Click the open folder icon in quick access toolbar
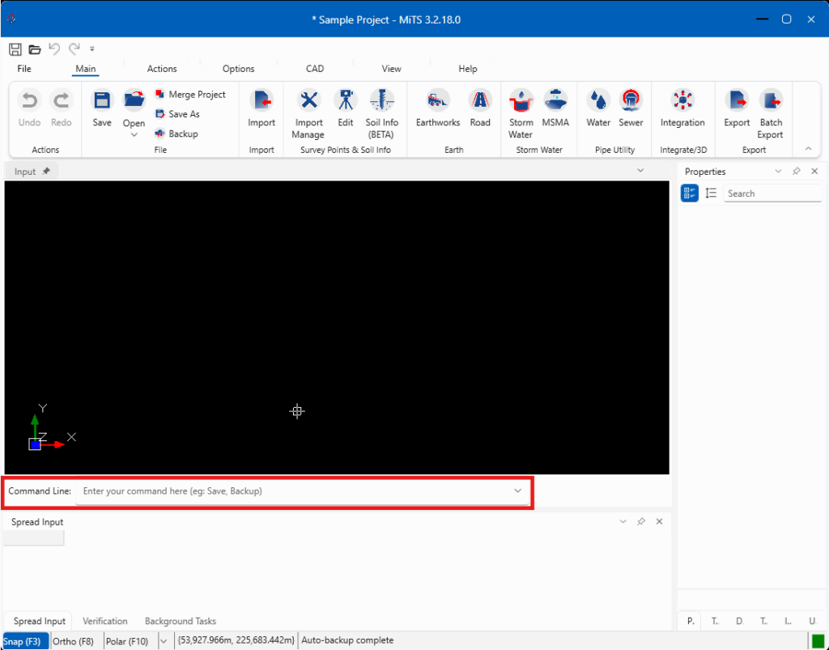 35,49
